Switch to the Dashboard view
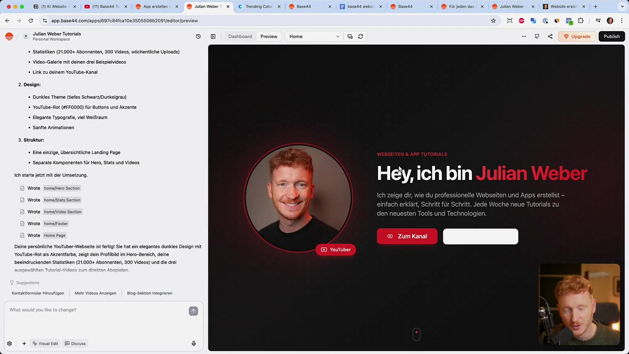Viewport: 629px width, 354px height. 240,36
